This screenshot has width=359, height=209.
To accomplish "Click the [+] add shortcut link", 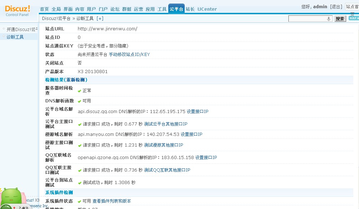I will point(100,19).
